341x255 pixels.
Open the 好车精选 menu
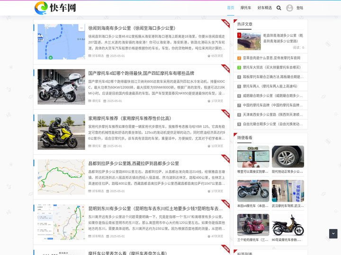(265, 8)
